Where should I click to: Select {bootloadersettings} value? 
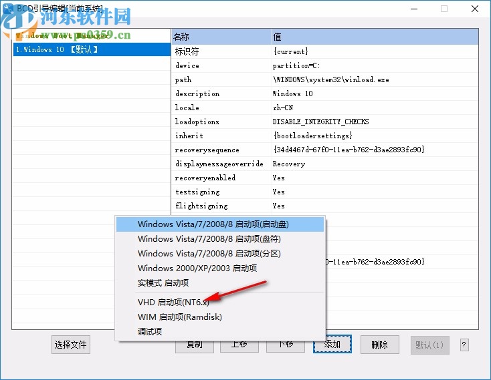tap(313, 136)
